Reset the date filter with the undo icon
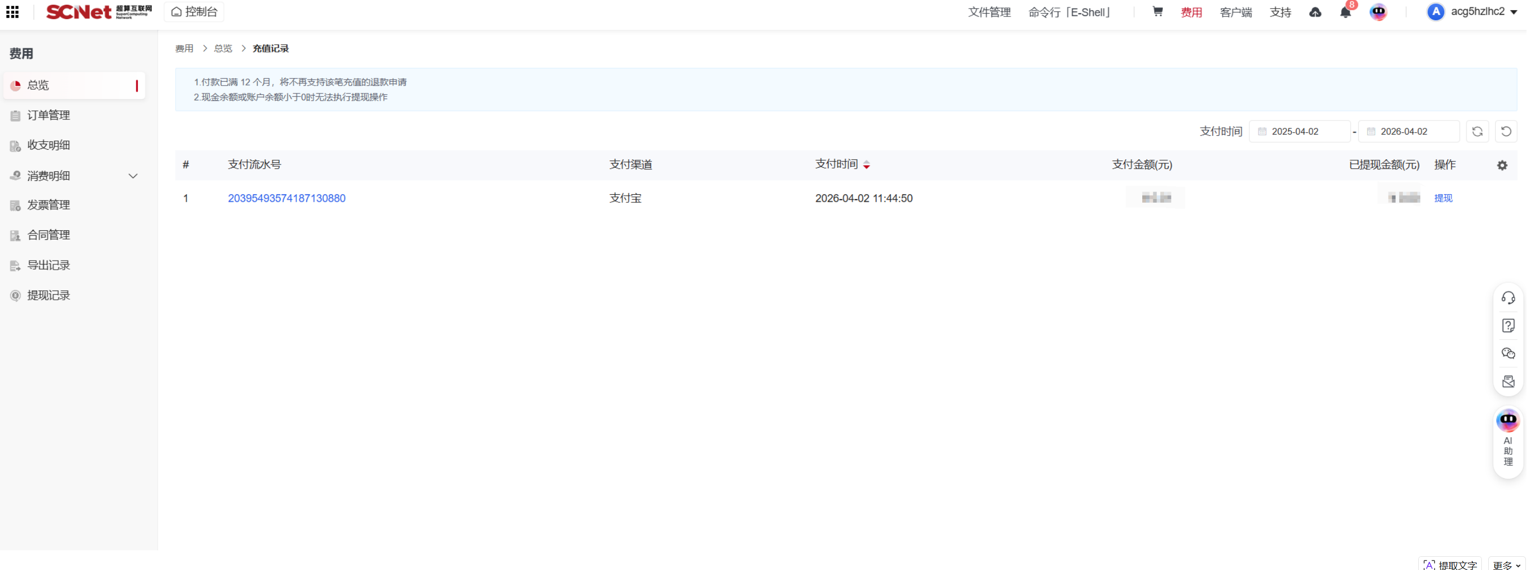 pos(1506,132)
